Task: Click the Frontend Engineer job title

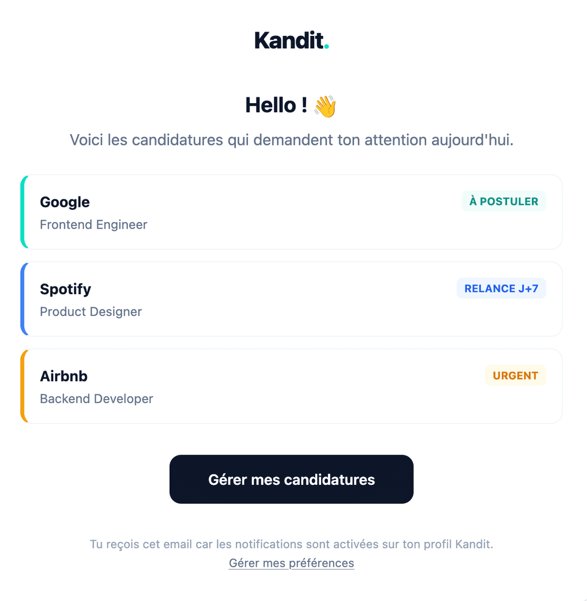Action: point(93,224)
